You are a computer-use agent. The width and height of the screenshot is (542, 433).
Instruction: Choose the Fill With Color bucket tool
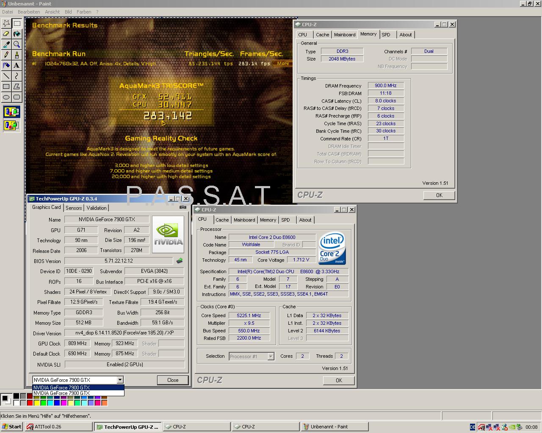(17, 34)
